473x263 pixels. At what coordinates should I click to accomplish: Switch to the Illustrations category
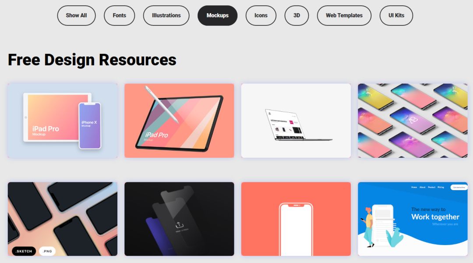click(166, 15)
